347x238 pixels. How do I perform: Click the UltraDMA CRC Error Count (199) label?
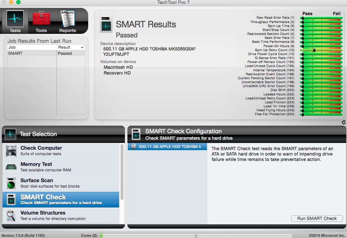(x=269, y=86)
